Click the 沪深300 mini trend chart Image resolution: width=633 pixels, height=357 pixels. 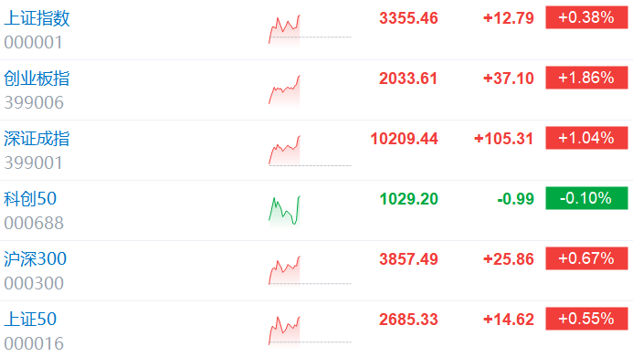pos(310,270)
